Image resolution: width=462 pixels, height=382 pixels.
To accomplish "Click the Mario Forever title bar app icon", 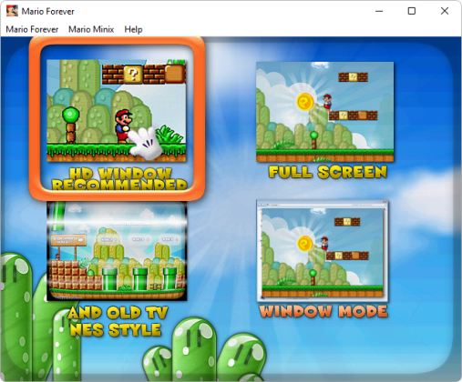I will click(x=12, y=11).
